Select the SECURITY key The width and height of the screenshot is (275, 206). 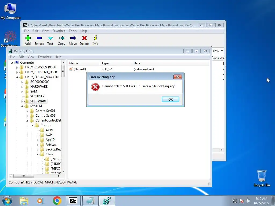pos(37,96)
